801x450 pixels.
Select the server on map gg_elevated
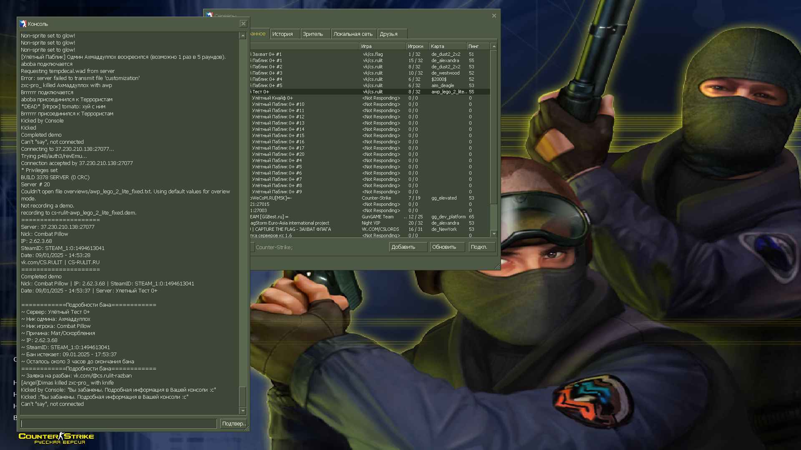click(370, 198)
